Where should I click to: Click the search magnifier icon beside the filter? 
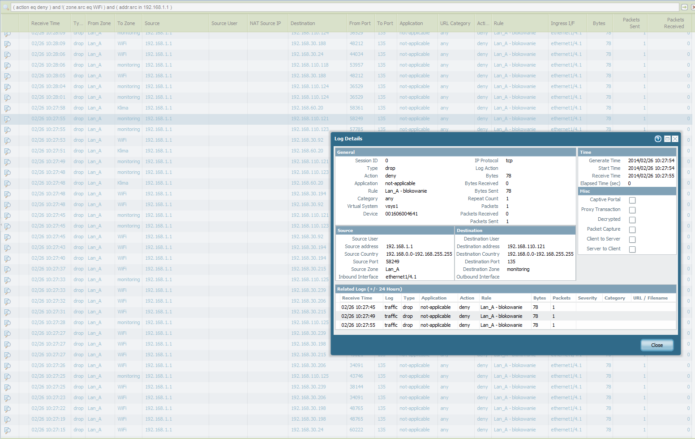[6, 7]
